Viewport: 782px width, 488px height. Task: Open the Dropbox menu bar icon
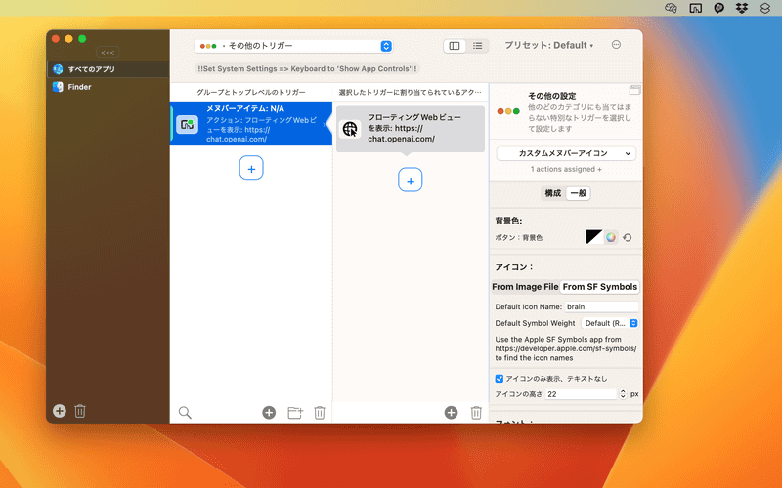point(742,8)
